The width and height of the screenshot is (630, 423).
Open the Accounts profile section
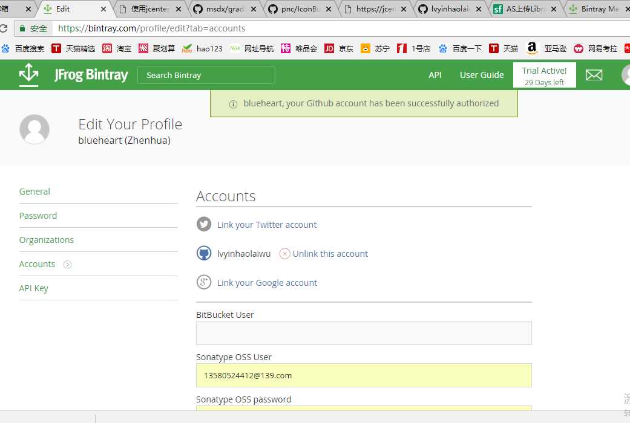pos(37,264)
